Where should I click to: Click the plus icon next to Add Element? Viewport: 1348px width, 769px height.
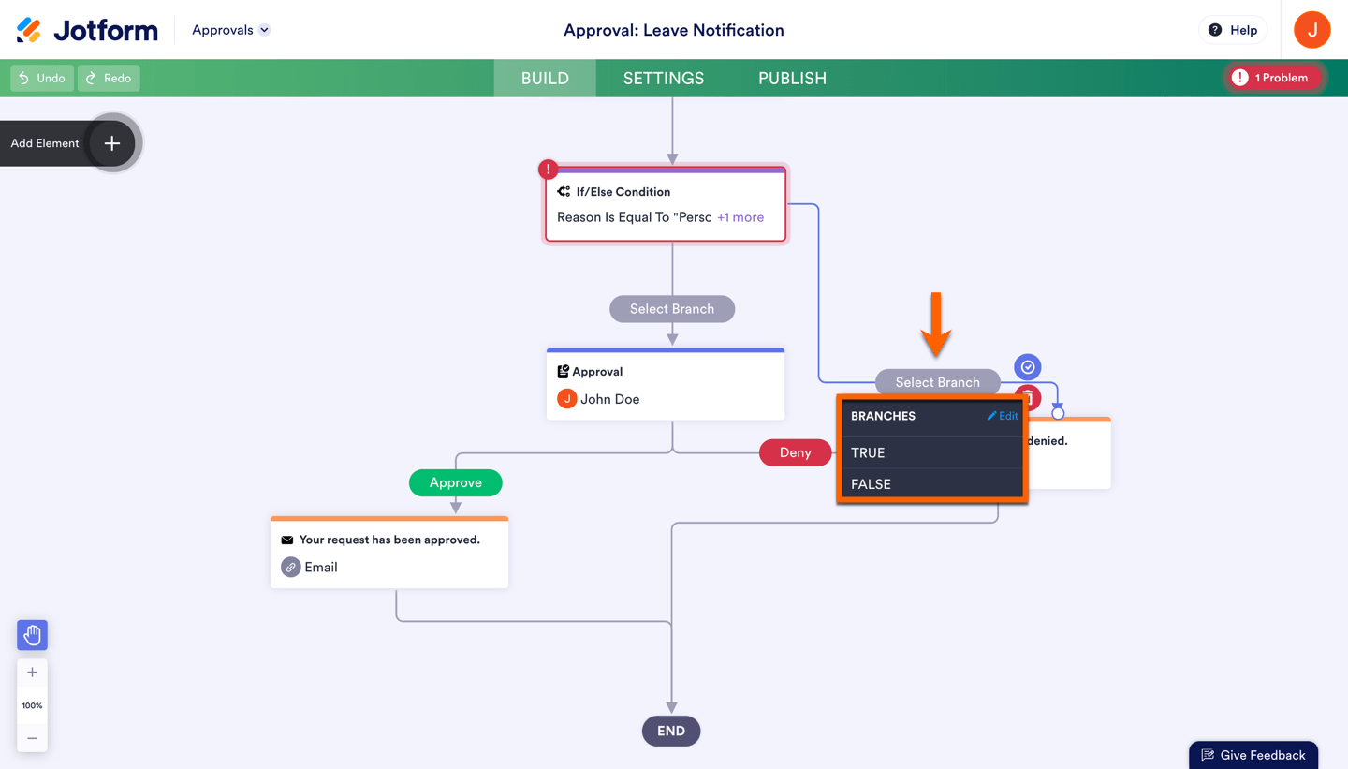112,143
